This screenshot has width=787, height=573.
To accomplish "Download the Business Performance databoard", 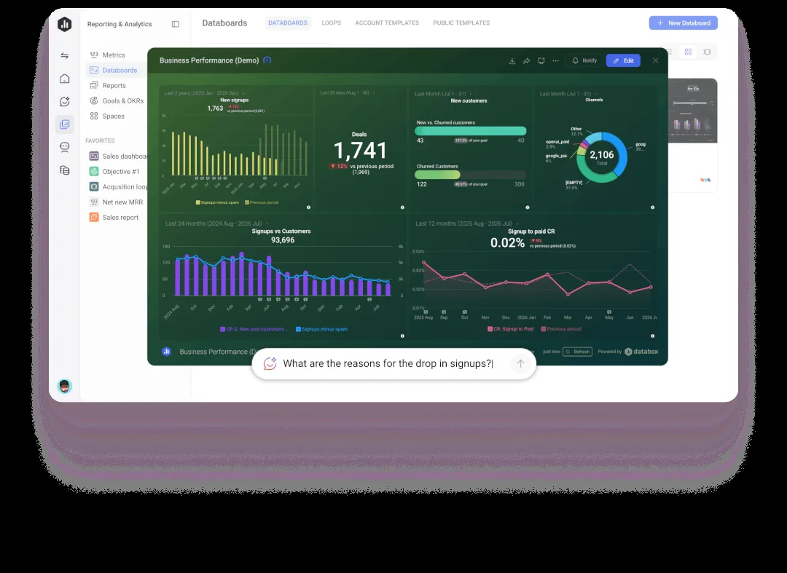I will click(x=512, y=60).
